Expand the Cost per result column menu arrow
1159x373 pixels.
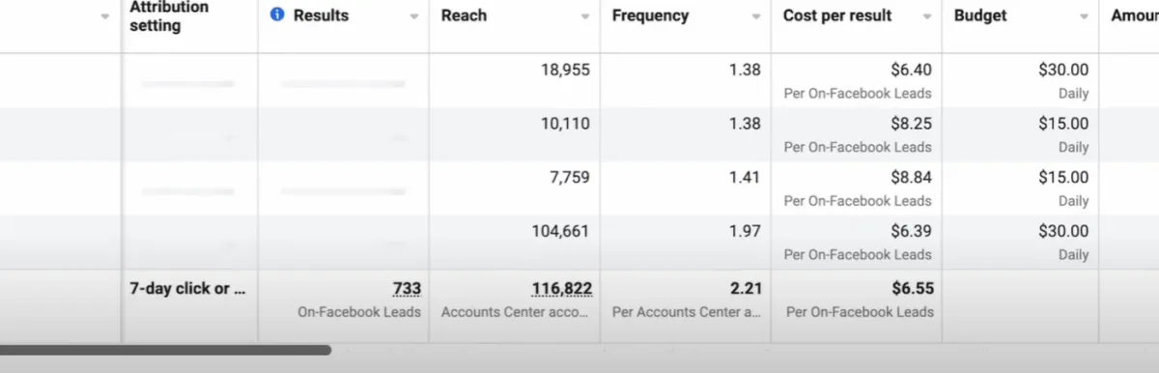[927, 17]
